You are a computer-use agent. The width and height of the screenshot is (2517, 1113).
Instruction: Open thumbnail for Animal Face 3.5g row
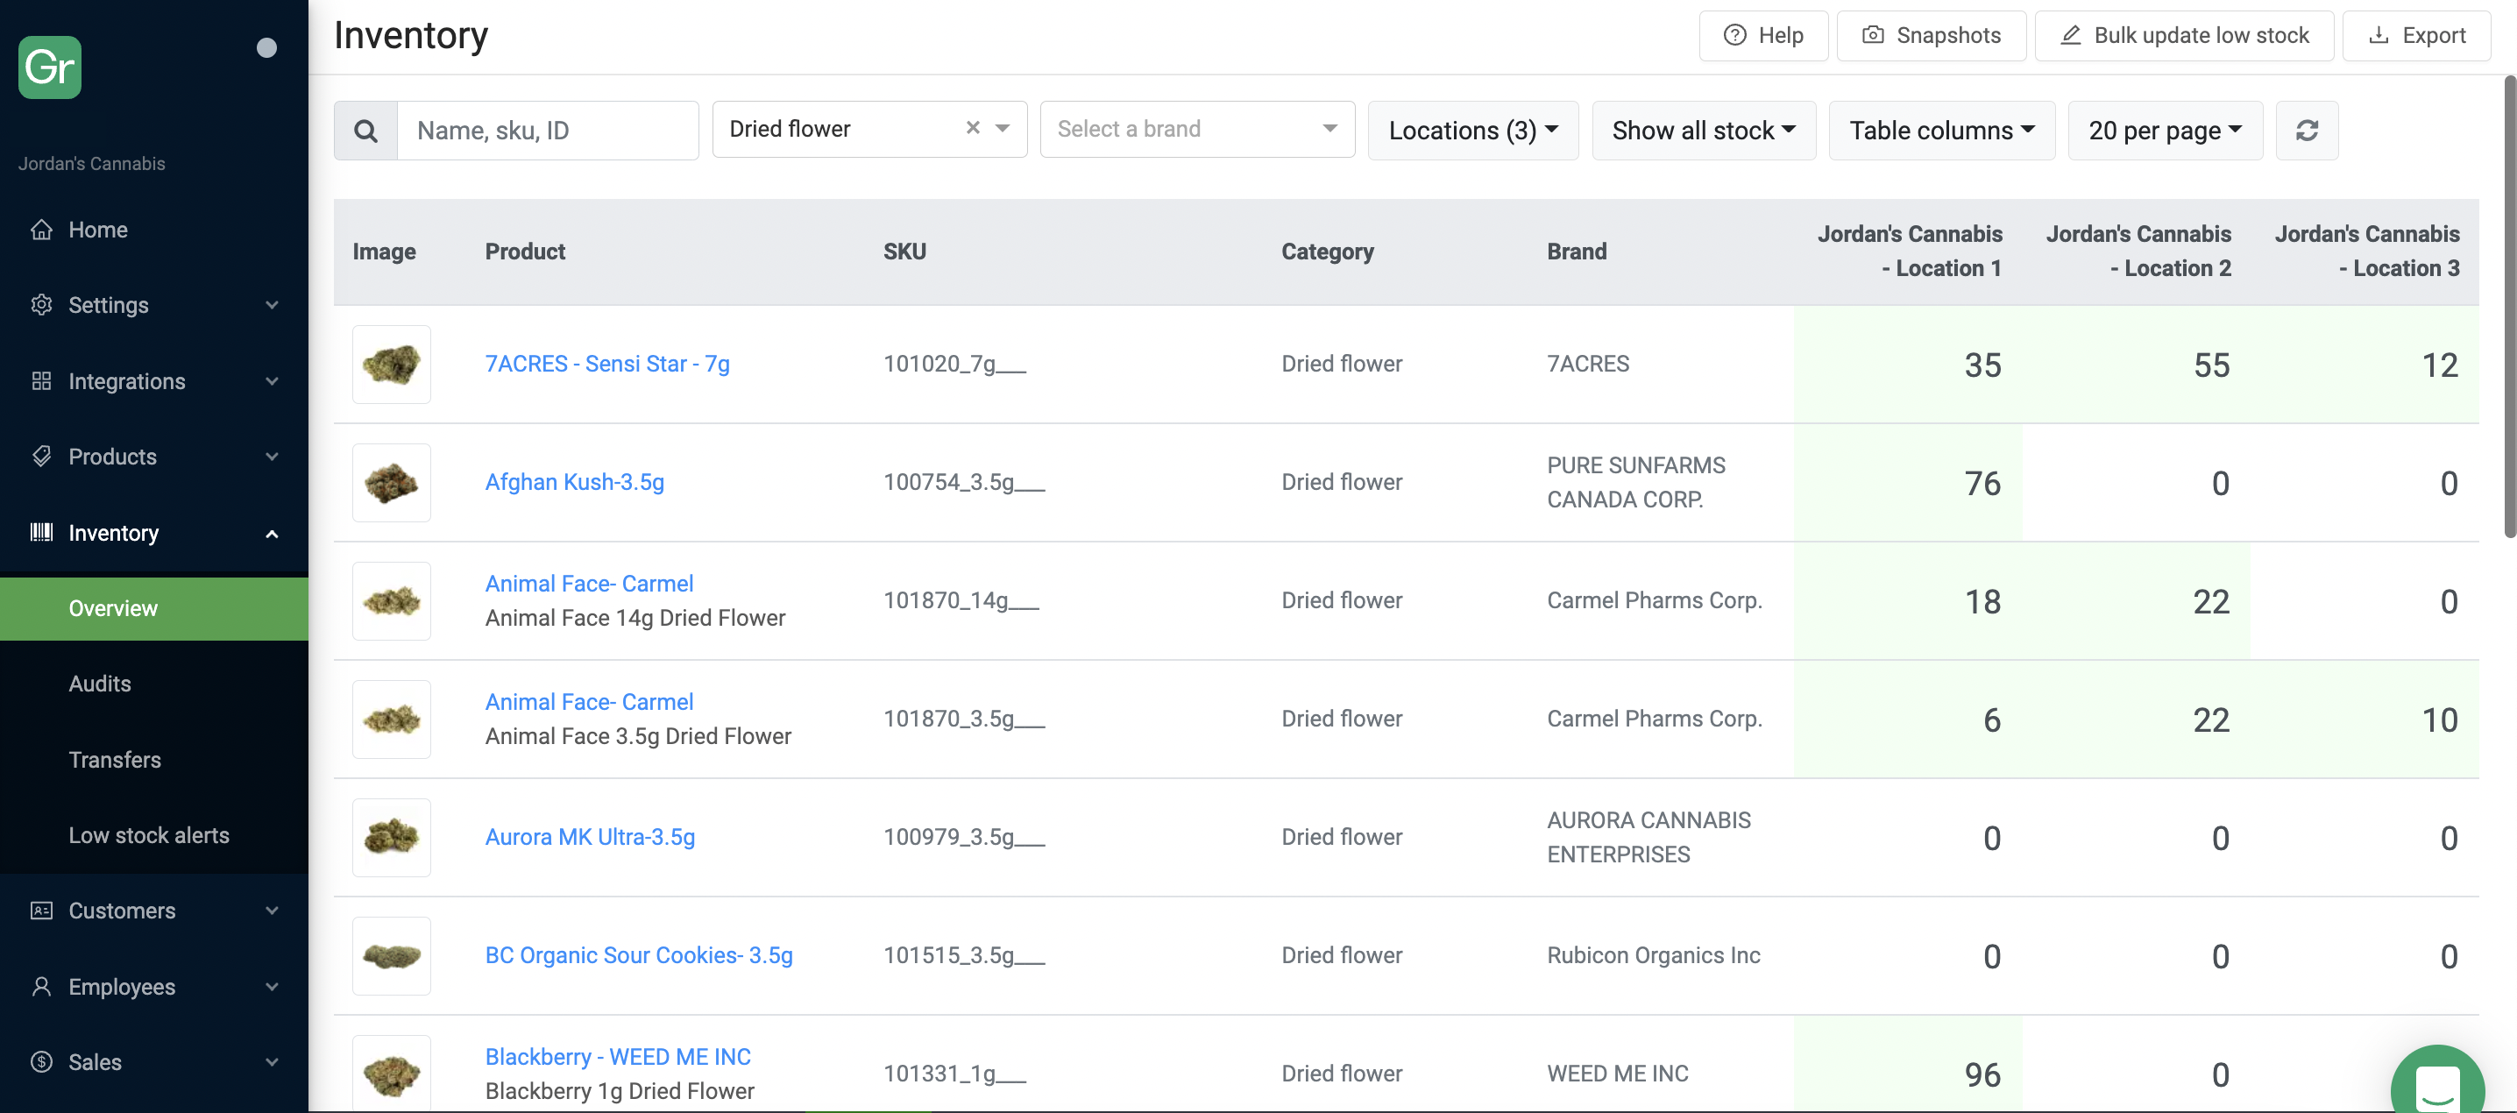392,720
